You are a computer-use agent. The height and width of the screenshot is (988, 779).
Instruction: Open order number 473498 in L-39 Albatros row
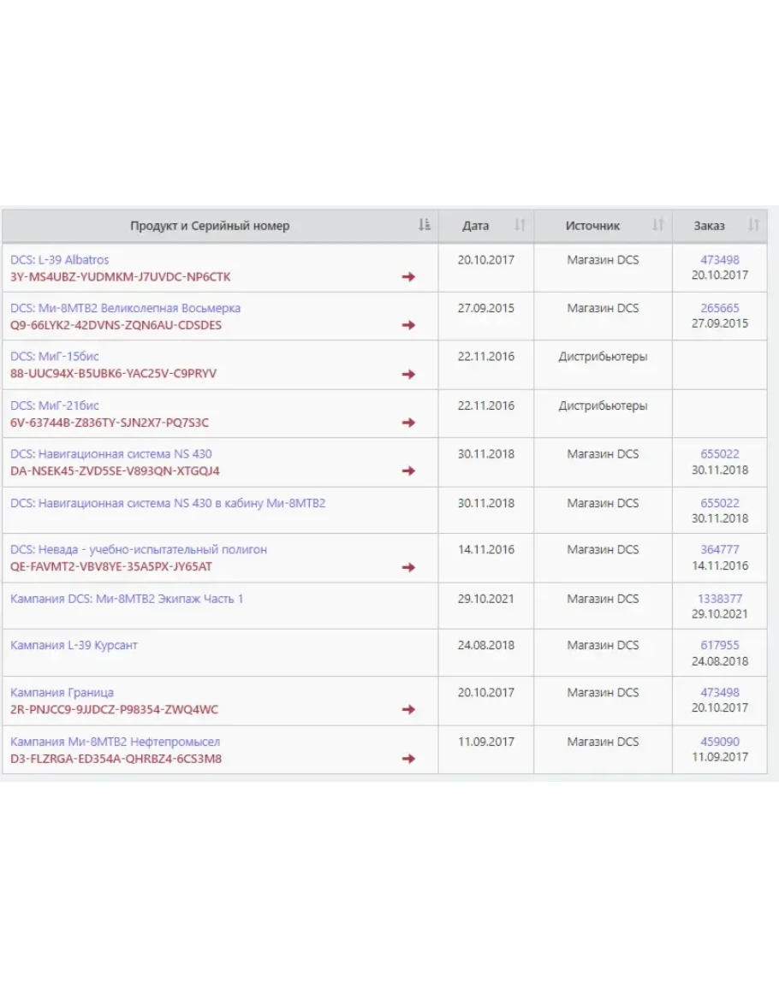click(x=719, y=259)
